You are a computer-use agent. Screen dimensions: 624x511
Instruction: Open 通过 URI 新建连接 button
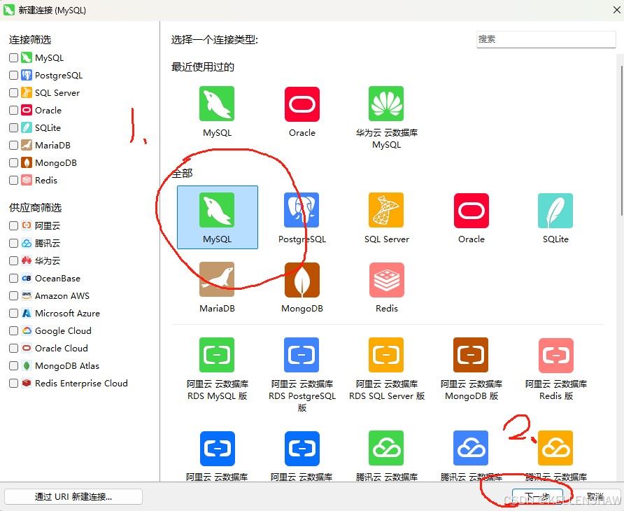73,497
